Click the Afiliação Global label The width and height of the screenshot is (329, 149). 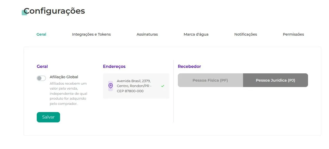pos(64,77)
